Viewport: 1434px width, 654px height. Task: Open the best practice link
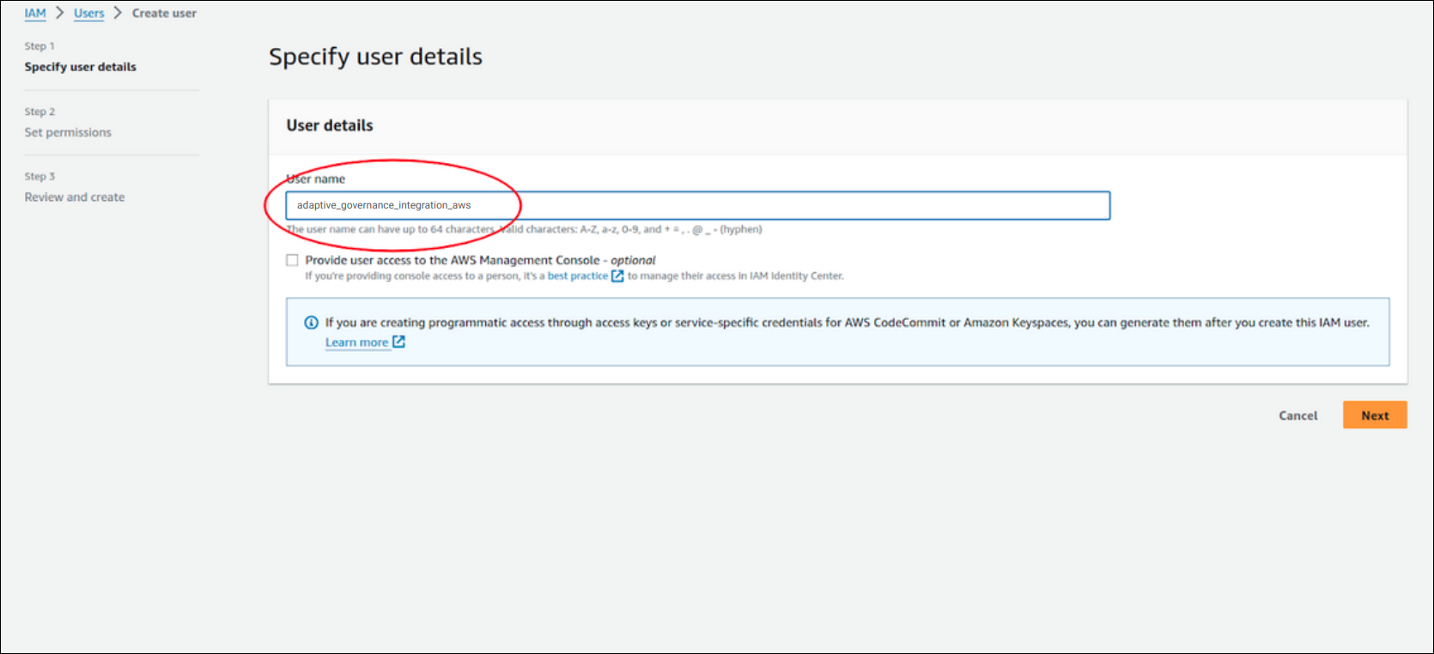click(577, 276)
